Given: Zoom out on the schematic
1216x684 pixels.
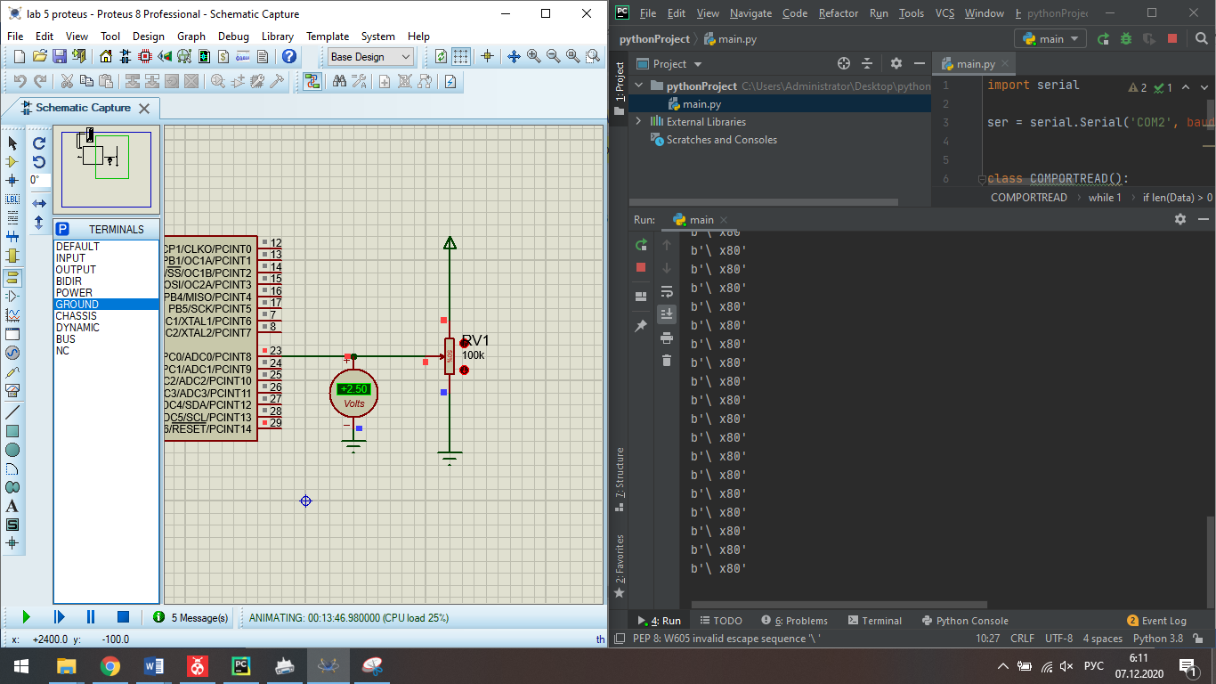Looking at the screenshot, I should point(553,56).
